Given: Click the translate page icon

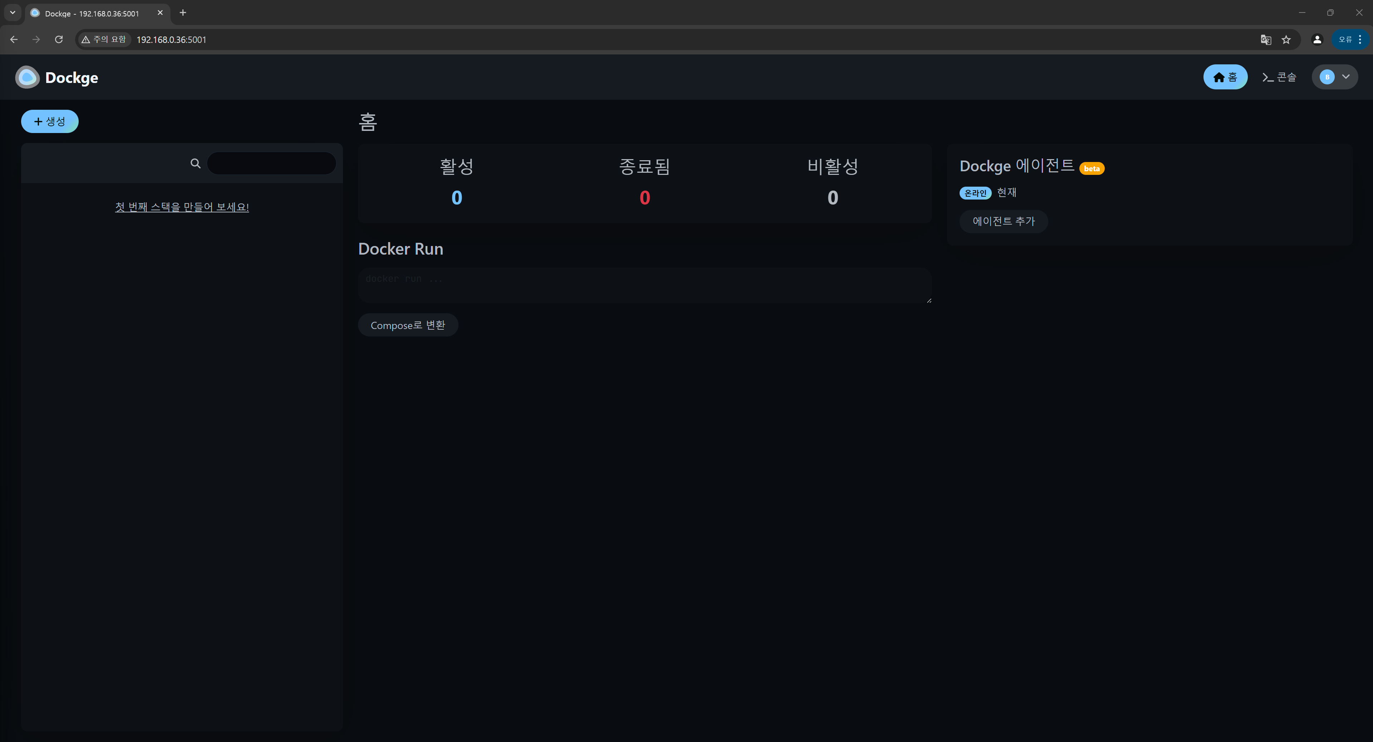Looking at the screenshot, I should point(1265,39).
